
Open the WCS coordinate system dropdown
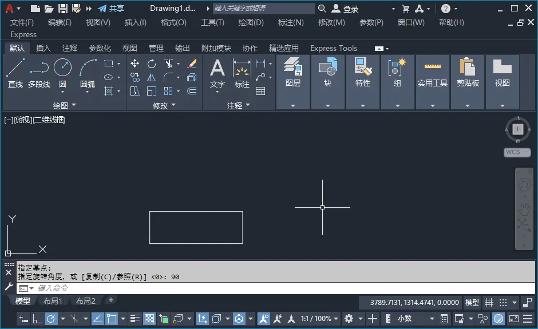point(517,152)
